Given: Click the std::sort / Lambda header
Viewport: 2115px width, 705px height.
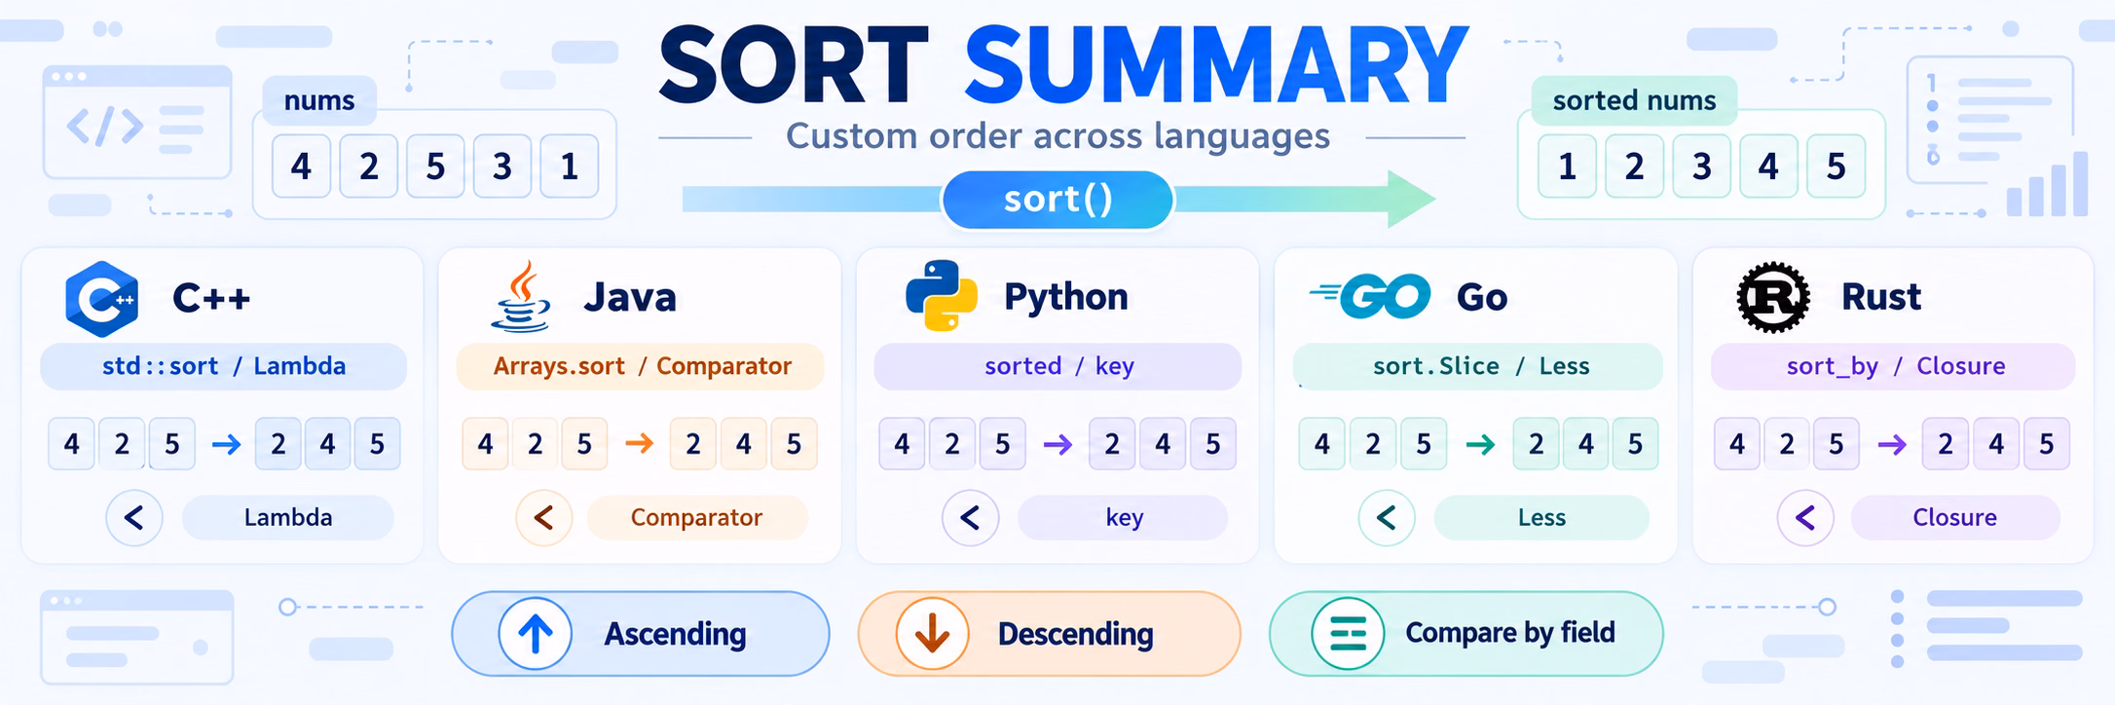Looking at the screenshot, I should (223, 366).
